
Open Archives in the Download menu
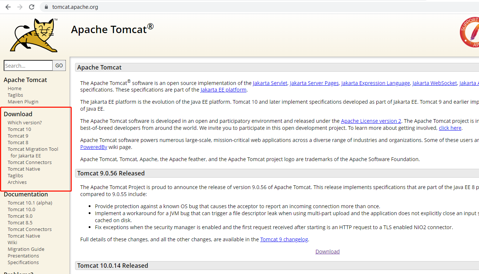coord(17,182)
